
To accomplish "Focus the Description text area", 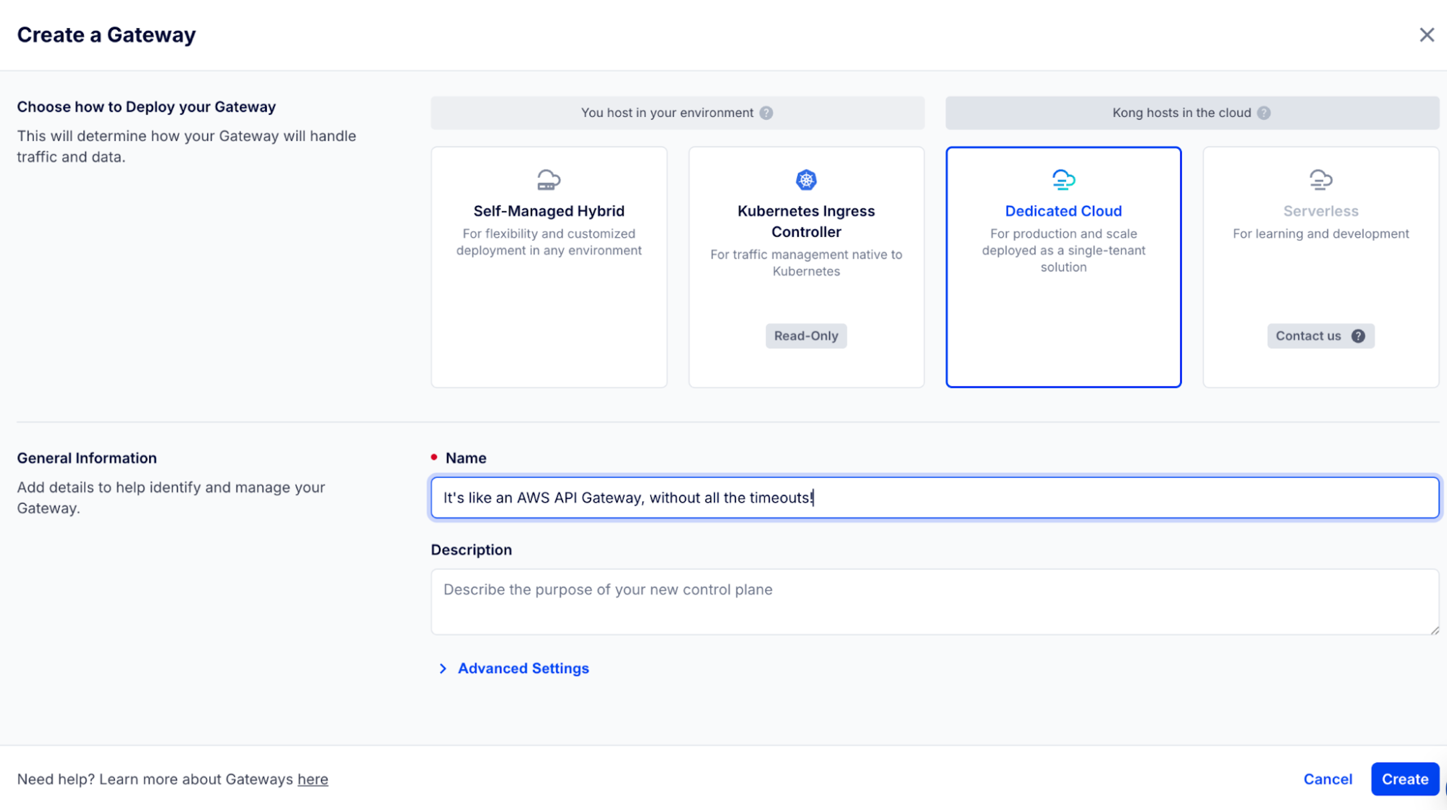I will [x=934, y=602].
